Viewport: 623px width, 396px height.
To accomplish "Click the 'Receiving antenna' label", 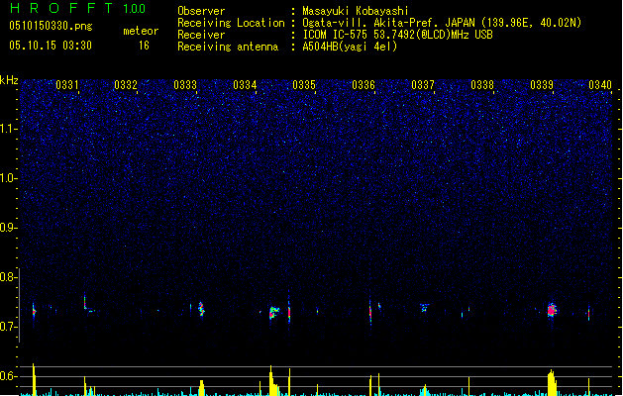I will (x=228, y=47).
